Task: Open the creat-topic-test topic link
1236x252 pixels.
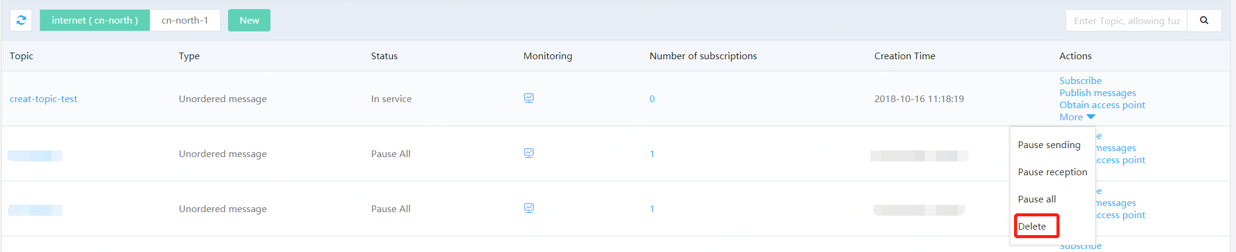Action: coord(44,99)
